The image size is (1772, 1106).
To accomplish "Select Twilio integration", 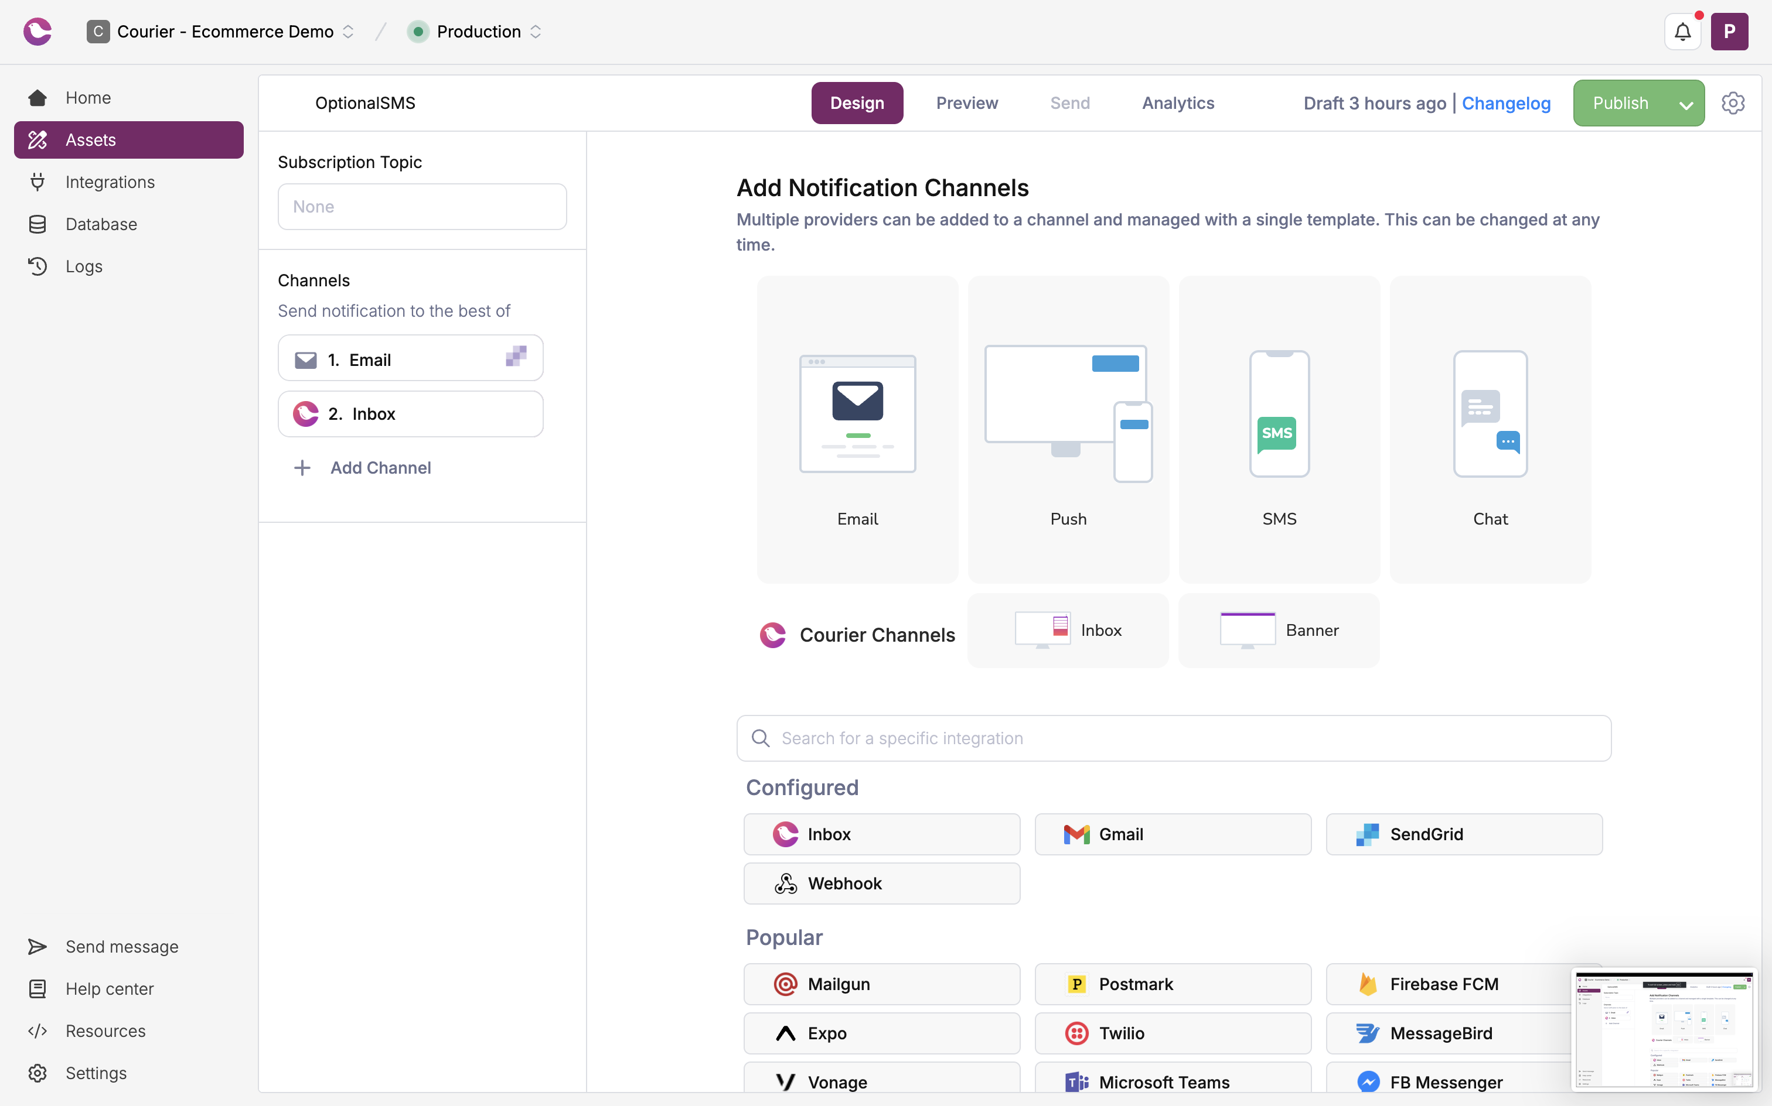I will tap(1173, 1033).
